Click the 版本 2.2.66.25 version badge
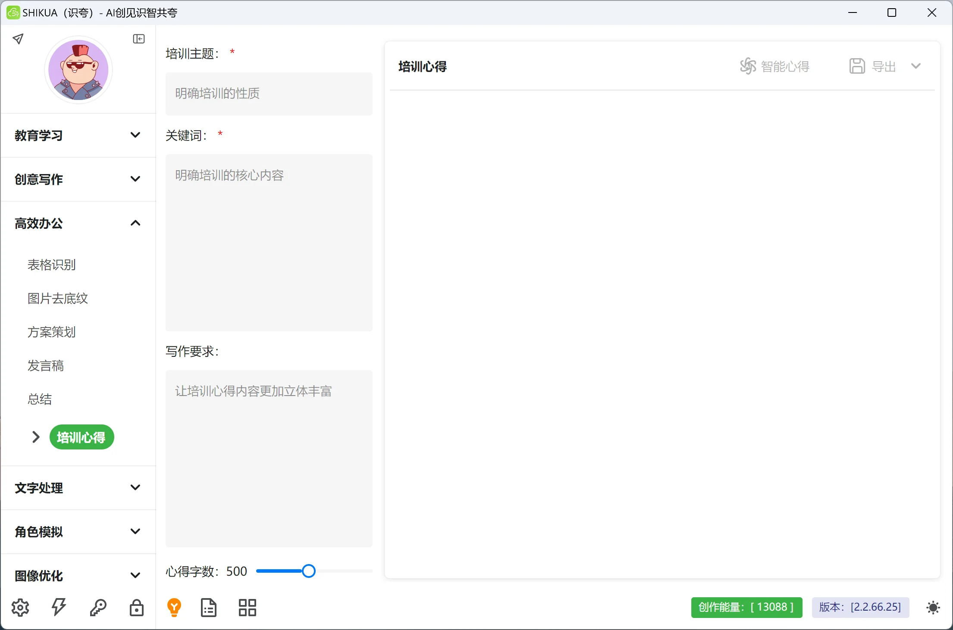This screenshot has width=953, height=630. click(x=860, y=607)
